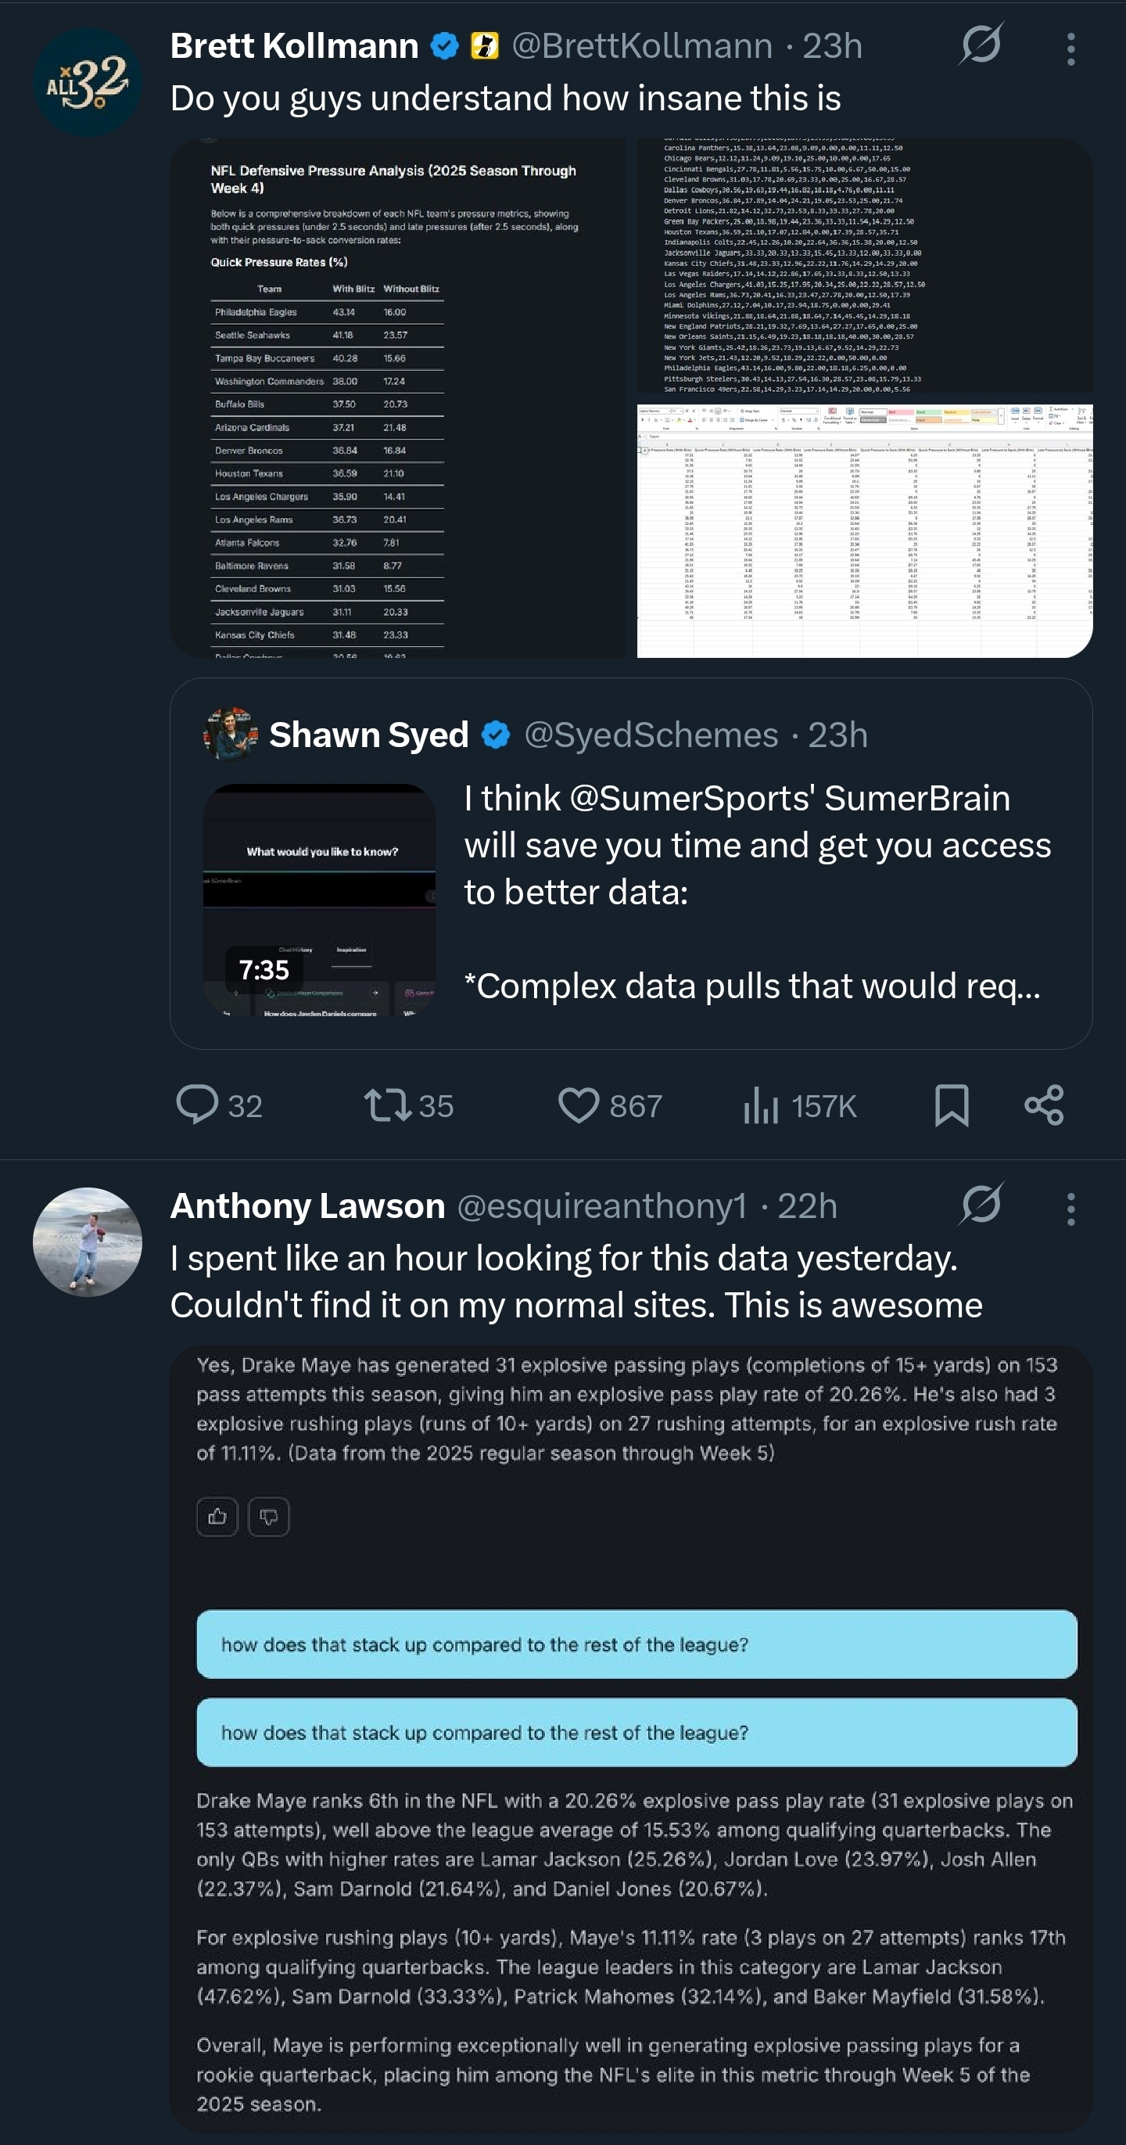Open the Defensive Pressure Analysis image
Image resolution: width=1126 pixels, height=2145 pixels.
tap(398, 398)
